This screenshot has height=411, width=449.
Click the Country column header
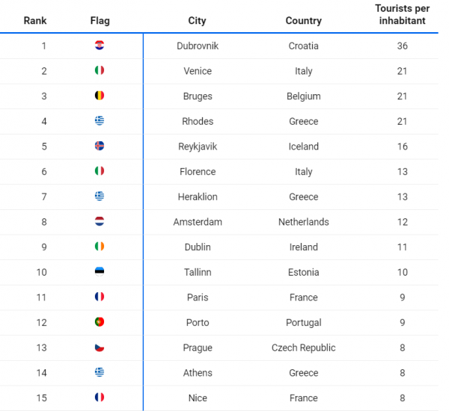[303, 21]
